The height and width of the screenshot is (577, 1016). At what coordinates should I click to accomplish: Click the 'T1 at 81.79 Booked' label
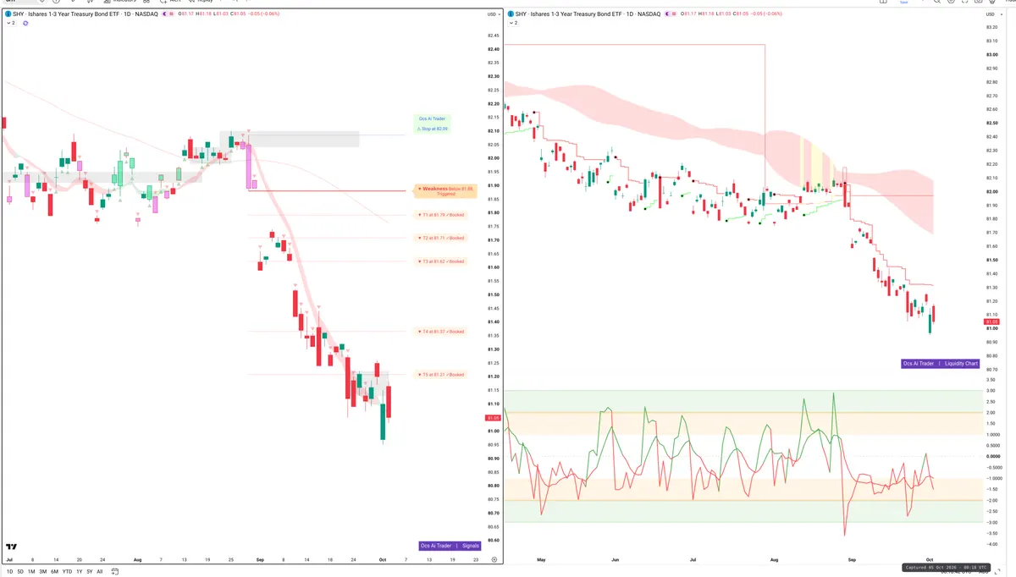pos(441,215)
